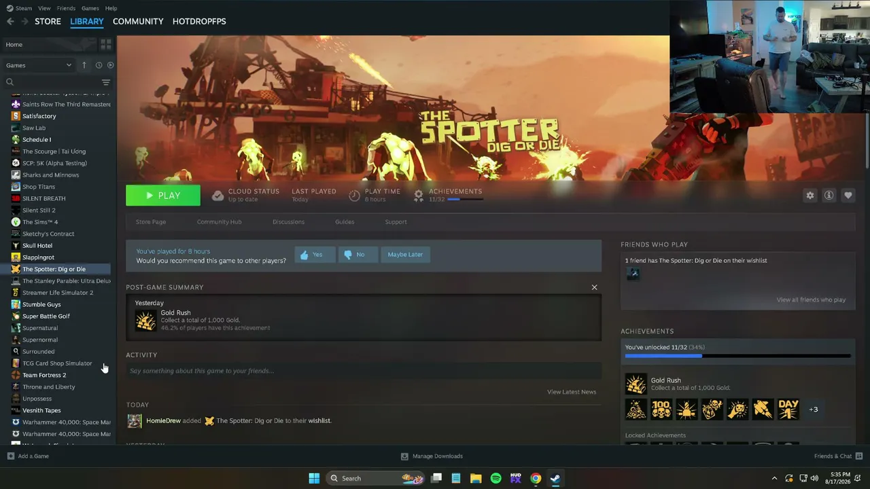Go forward with the navigation forward arrow

pos(25,22)
